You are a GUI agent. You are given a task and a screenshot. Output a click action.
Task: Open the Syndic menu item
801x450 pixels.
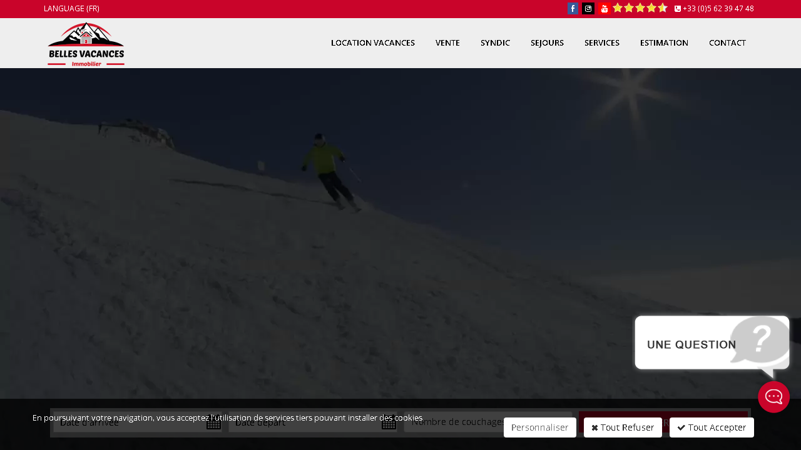tap(495, 43)
